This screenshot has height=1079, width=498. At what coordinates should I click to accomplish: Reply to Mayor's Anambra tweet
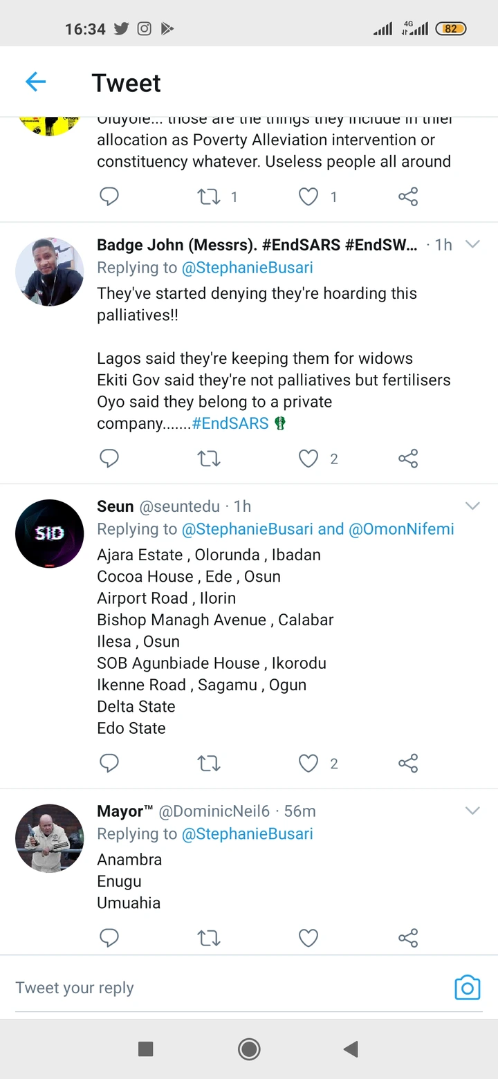click(109, 938)
